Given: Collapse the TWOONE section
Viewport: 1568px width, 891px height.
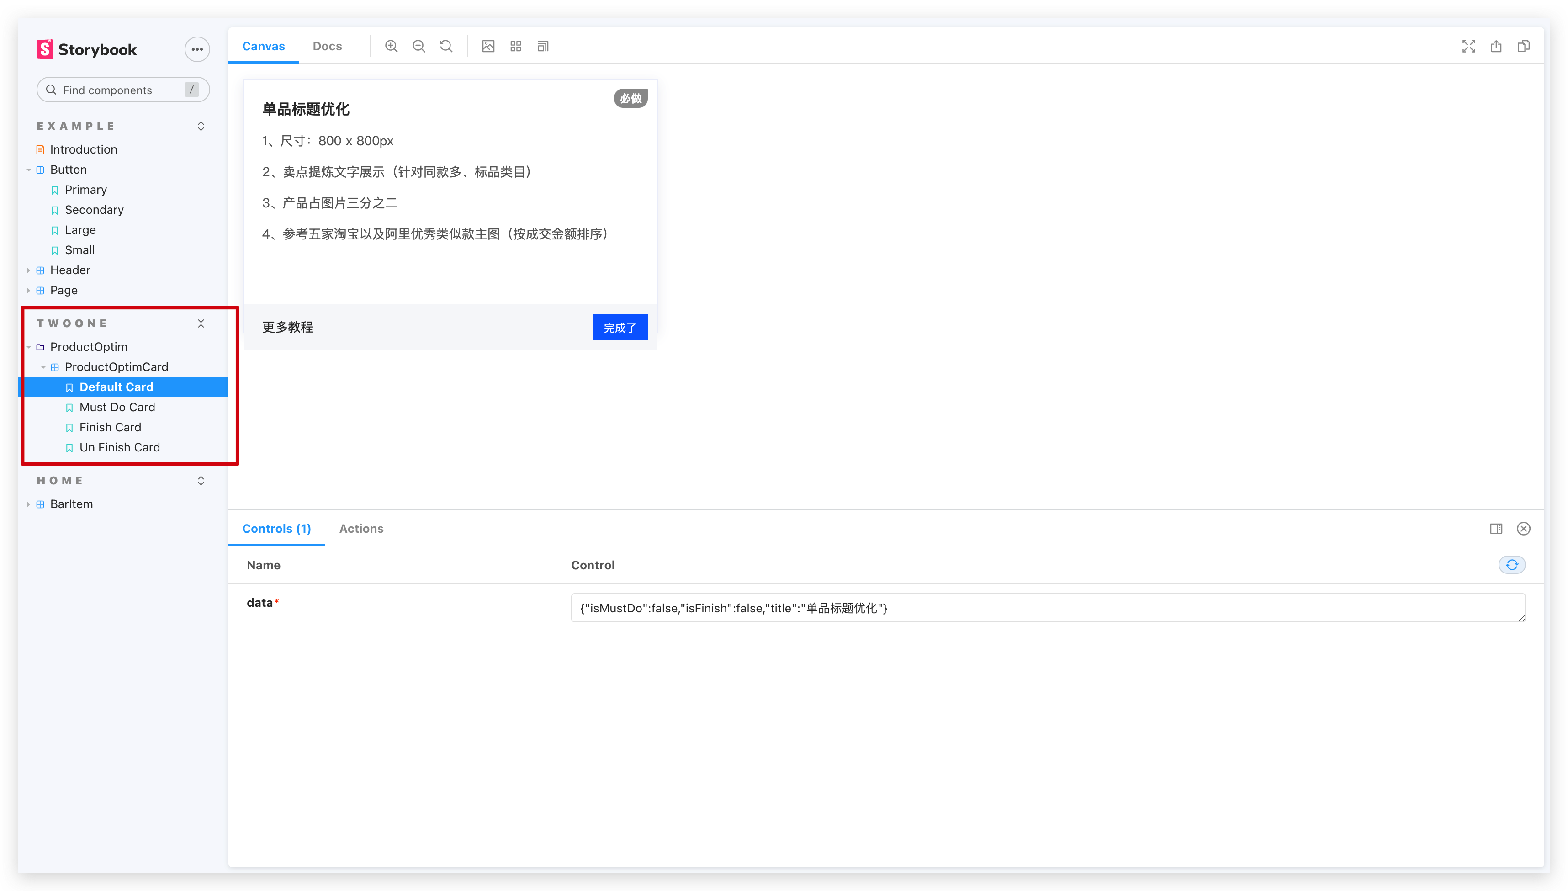Looking at the screenshot, I should pos(201,323).
